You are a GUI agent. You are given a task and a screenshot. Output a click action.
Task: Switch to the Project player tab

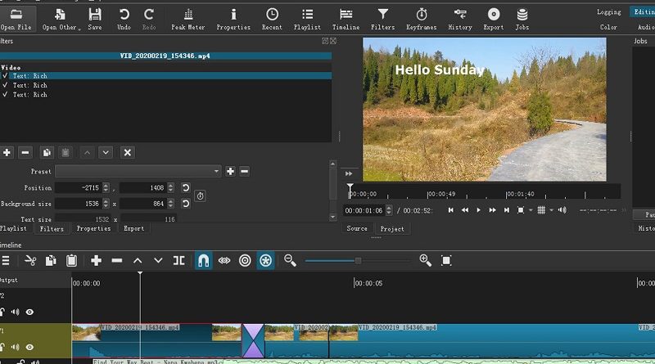[x=392, y=229]
